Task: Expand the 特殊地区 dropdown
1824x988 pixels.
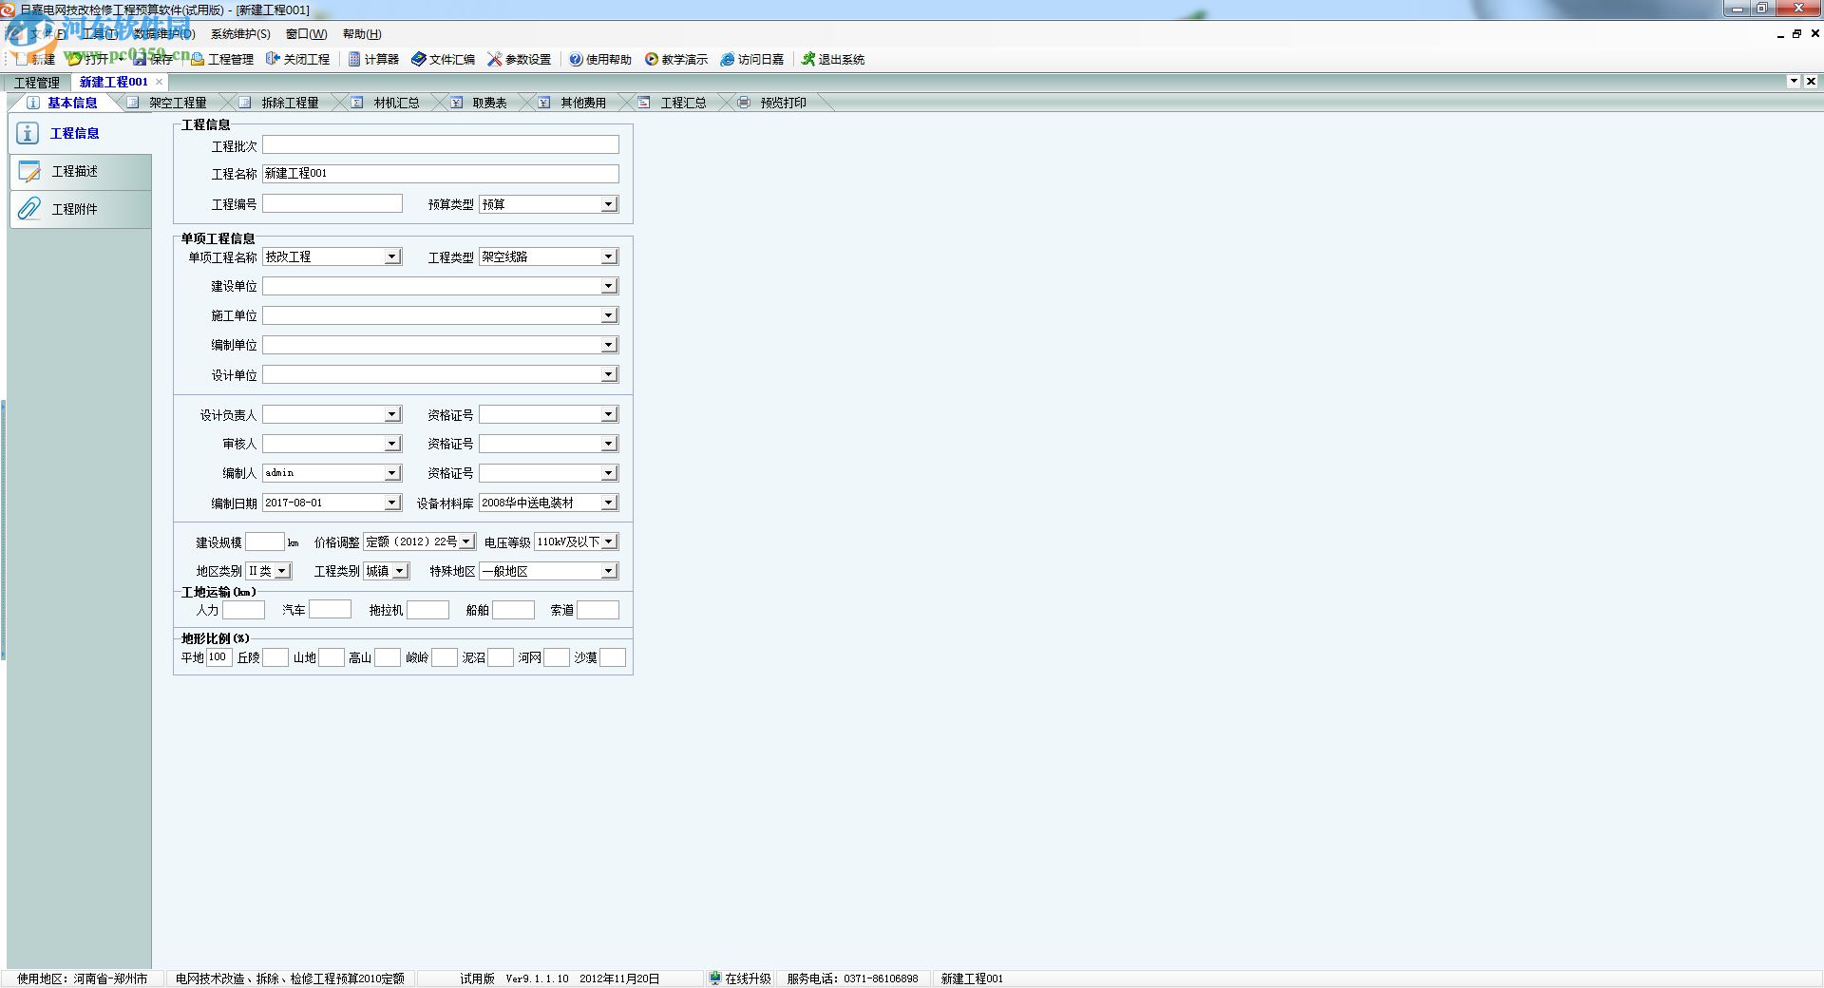Action: (x=609, y=571)
